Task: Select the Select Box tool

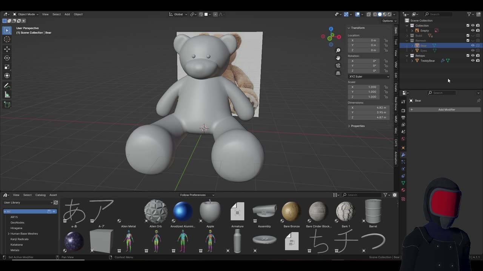Action: (x=7, y=30)
